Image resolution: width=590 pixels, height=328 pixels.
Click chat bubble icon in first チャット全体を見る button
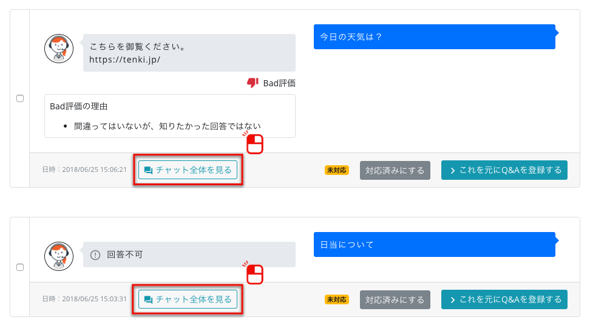pos(148,171)
